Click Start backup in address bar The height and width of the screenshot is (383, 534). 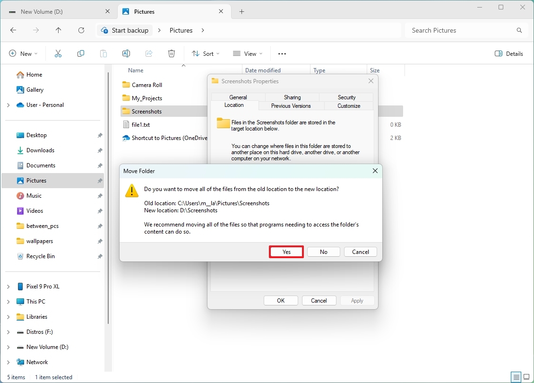point(125,30)
